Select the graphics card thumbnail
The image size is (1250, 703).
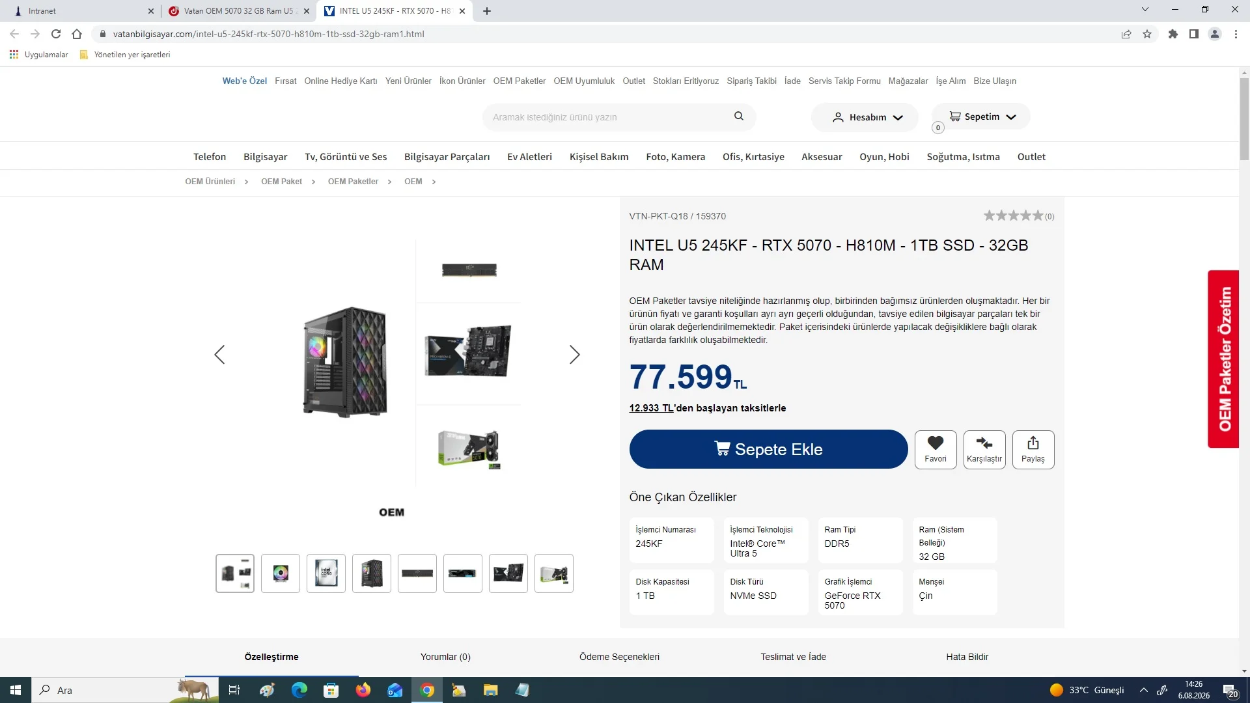554,573
